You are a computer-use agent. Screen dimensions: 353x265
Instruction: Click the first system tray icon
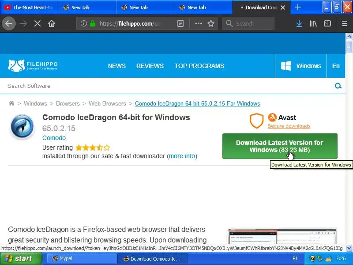pyautogui.click(x=312, y=258)
